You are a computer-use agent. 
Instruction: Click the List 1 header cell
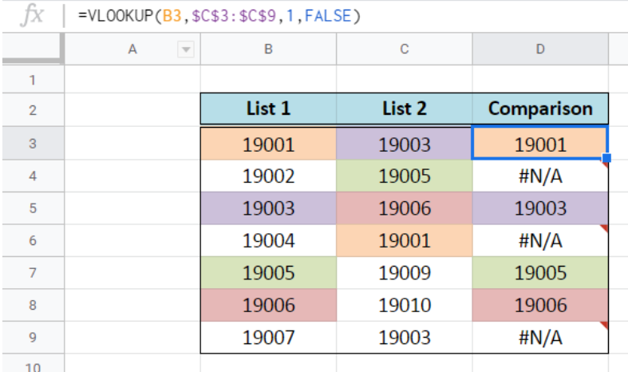pyautogui.click(x=268, y=109)
